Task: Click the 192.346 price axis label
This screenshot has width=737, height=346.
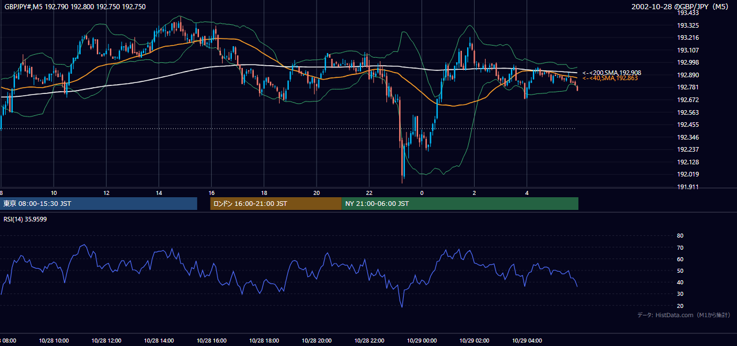Action: (687, 137)
